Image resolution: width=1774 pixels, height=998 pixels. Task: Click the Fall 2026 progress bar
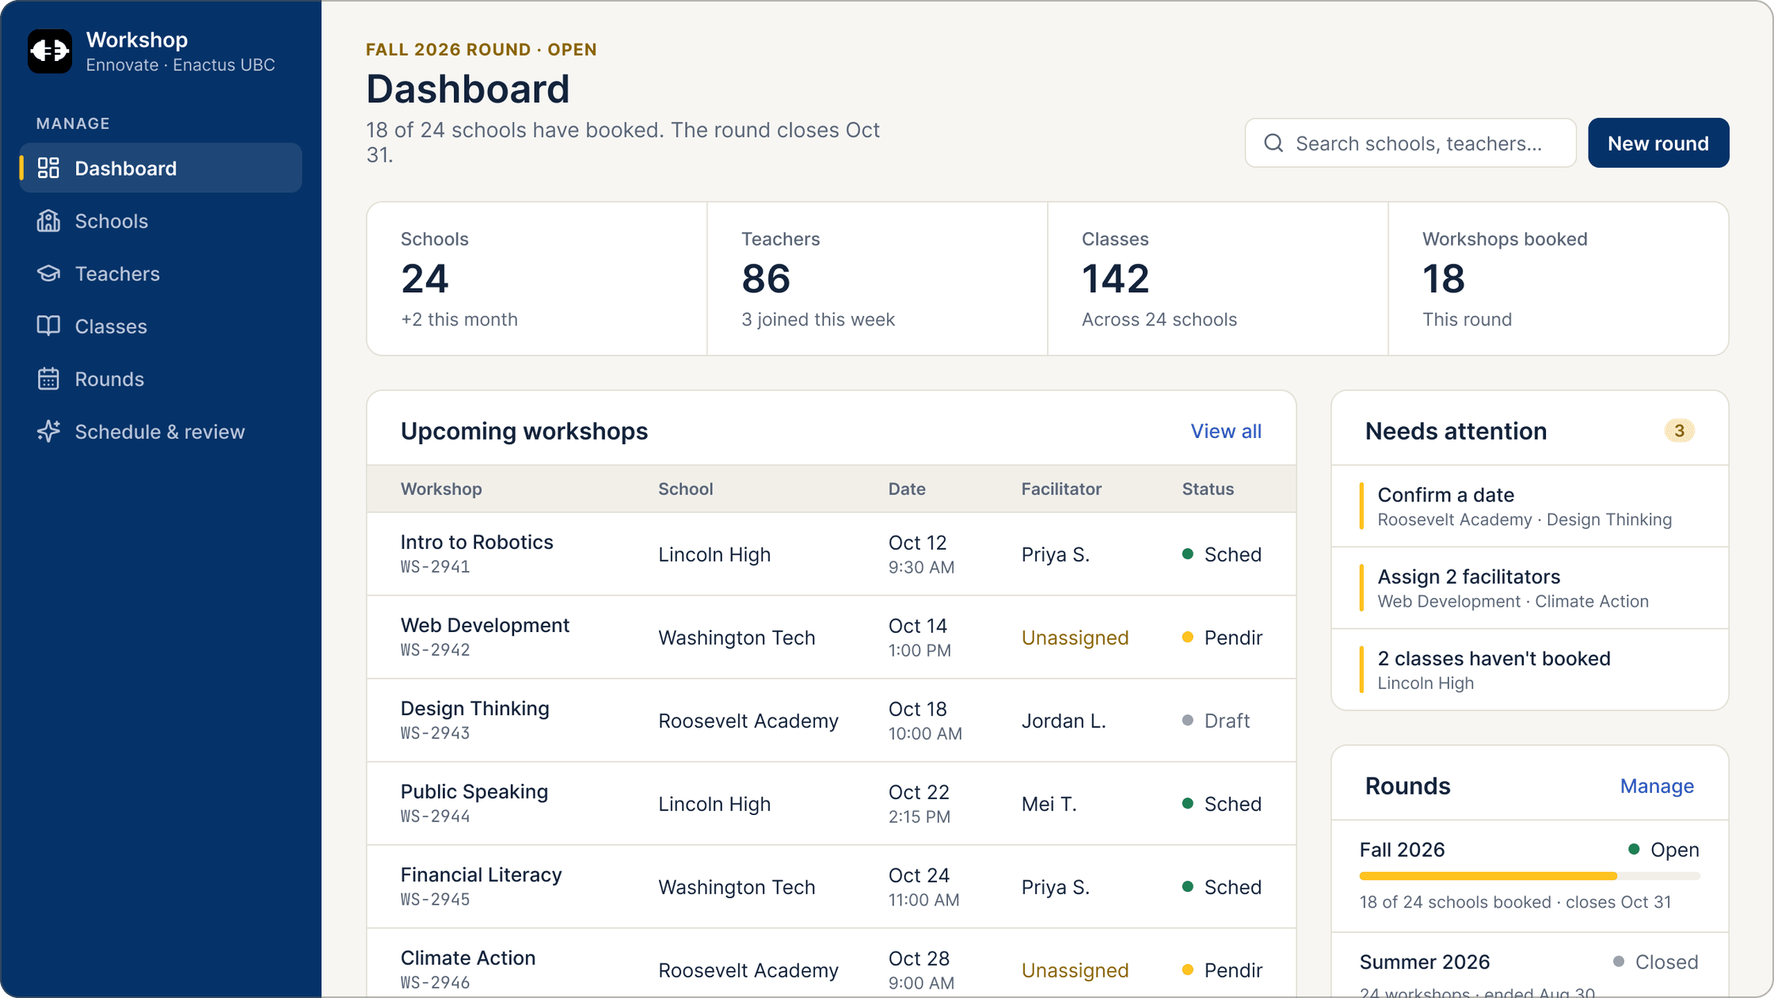click(x=1529, y=876)
